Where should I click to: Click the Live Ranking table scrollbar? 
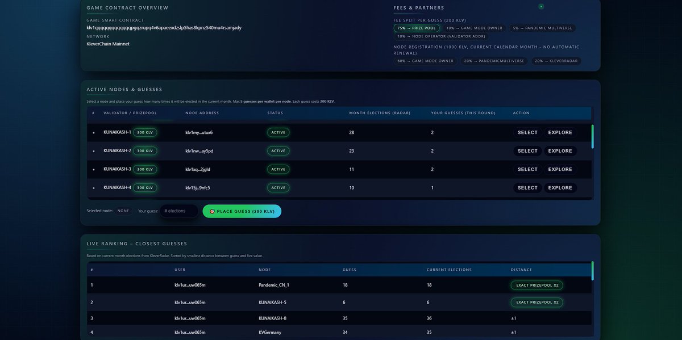pyautogui.click(x=592, y=271)
